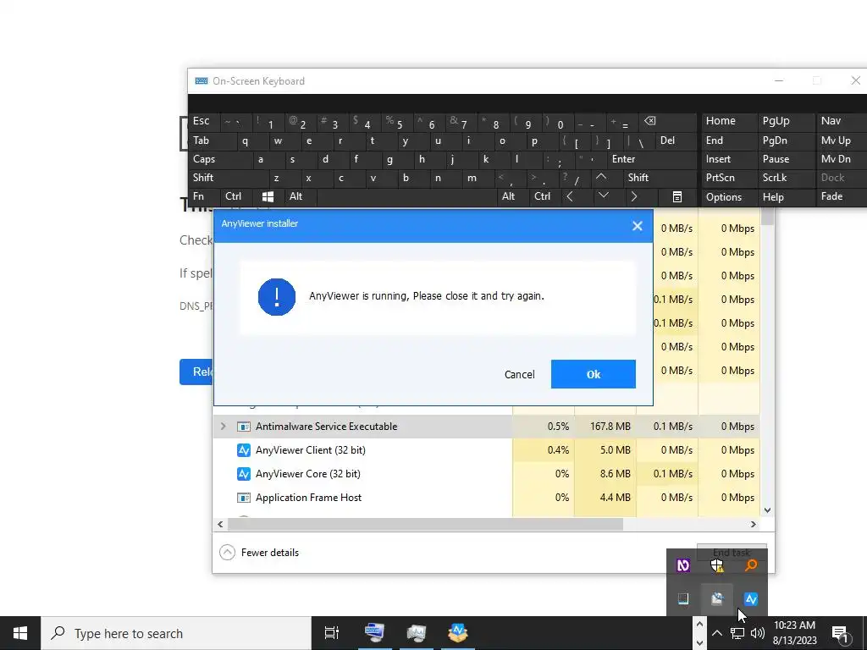The height and width of the screenshot is (650, 867).
Task: Click taskbar search box
Action: pyautogui.click(x=176, y=633)
